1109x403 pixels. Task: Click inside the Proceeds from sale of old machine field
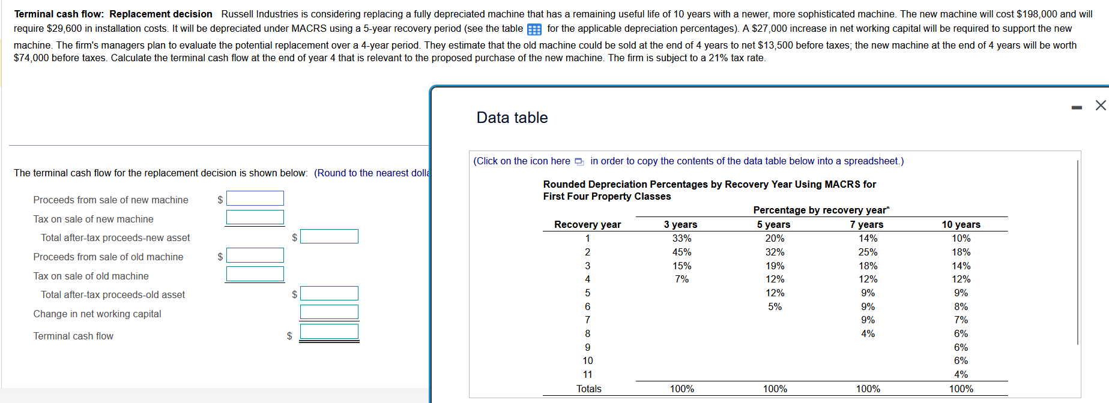point(255,255)
